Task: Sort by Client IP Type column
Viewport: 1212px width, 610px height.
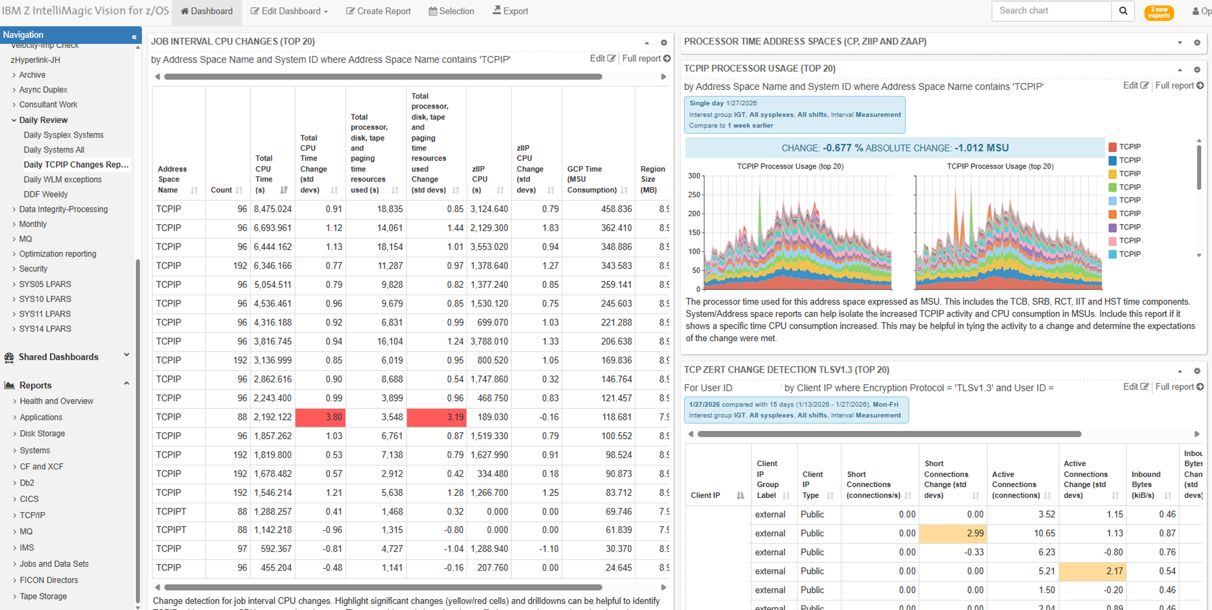Action: point(830,495)
